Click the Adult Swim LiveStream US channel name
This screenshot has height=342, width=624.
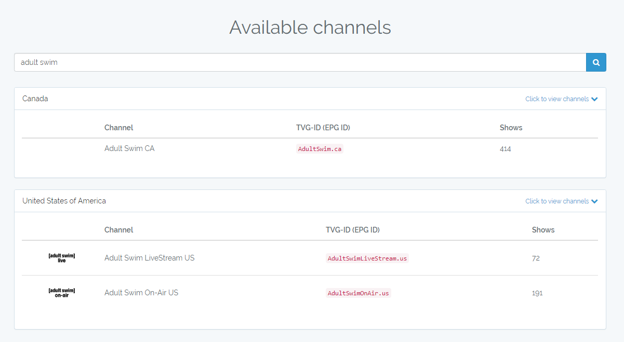pyautogui.click(x=149, y=258)
